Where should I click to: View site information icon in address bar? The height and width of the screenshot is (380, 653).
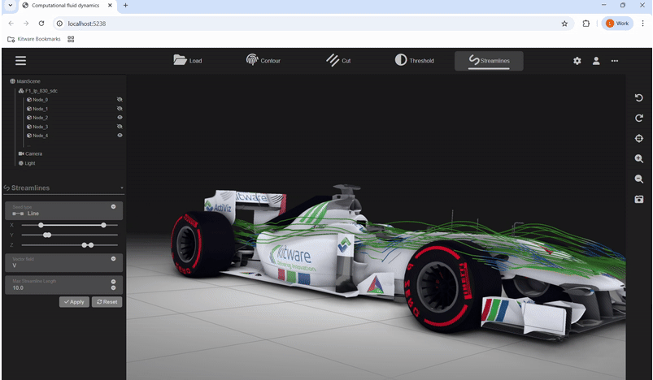[59, 24]
